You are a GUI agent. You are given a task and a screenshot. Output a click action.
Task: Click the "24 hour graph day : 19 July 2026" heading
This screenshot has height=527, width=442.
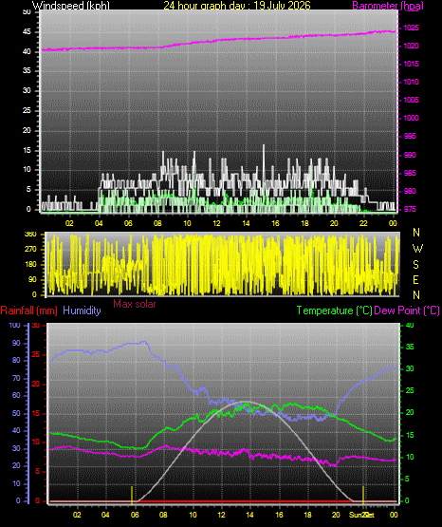tap(237, 5)
